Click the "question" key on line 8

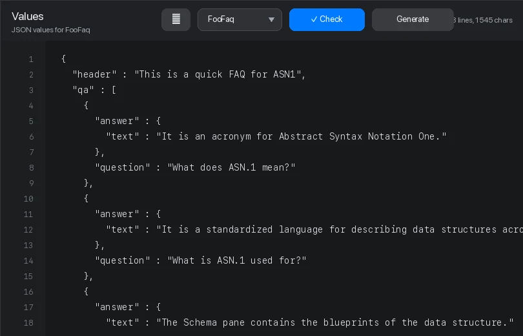[123, 167]
